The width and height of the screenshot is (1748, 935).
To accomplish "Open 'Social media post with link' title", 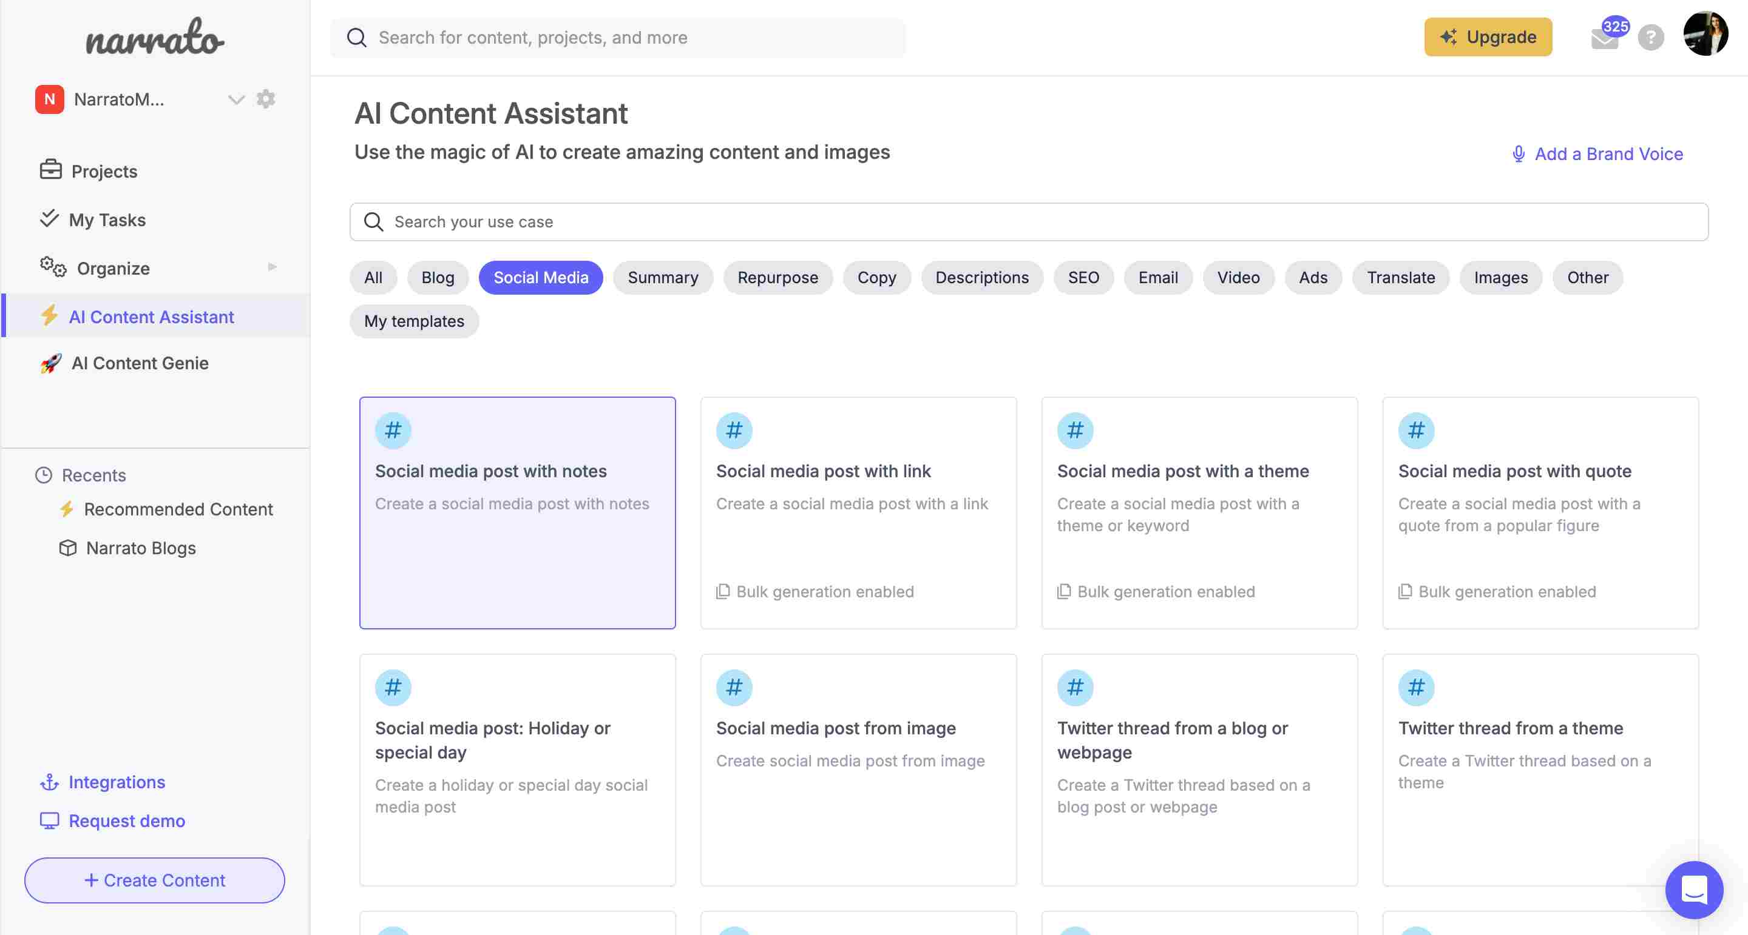I will [x=823, y=471].
